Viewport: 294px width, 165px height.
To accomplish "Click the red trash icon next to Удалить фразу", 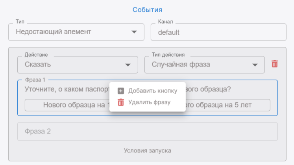I will [x=121, y=102].
